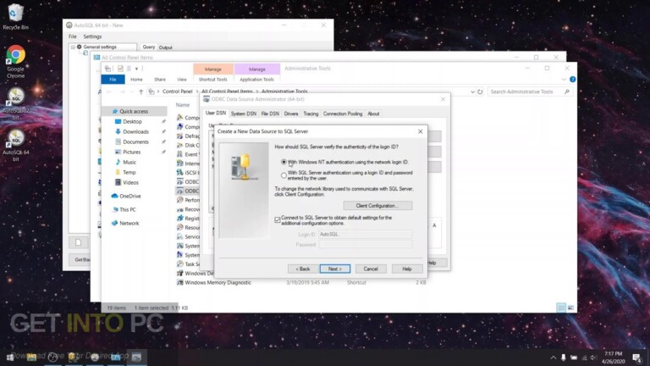The height and width of the screenshot is (366, 650).
Task: Show hidden system tray icons
Action: 553,358
